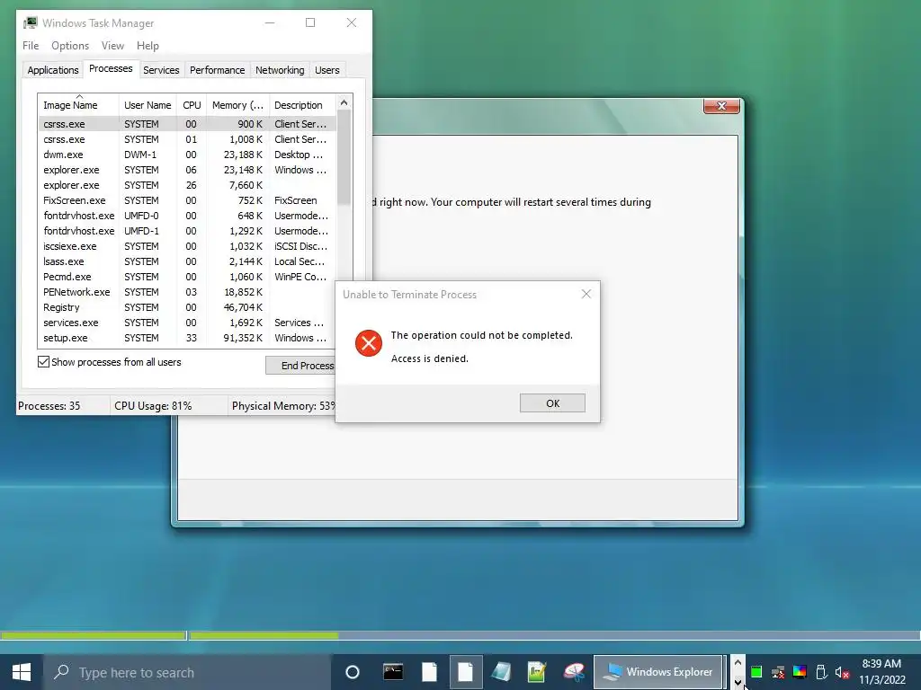Open the disconnected network tray icon
This screenshot has height=690, width=921.
click(x=778, y=672)
